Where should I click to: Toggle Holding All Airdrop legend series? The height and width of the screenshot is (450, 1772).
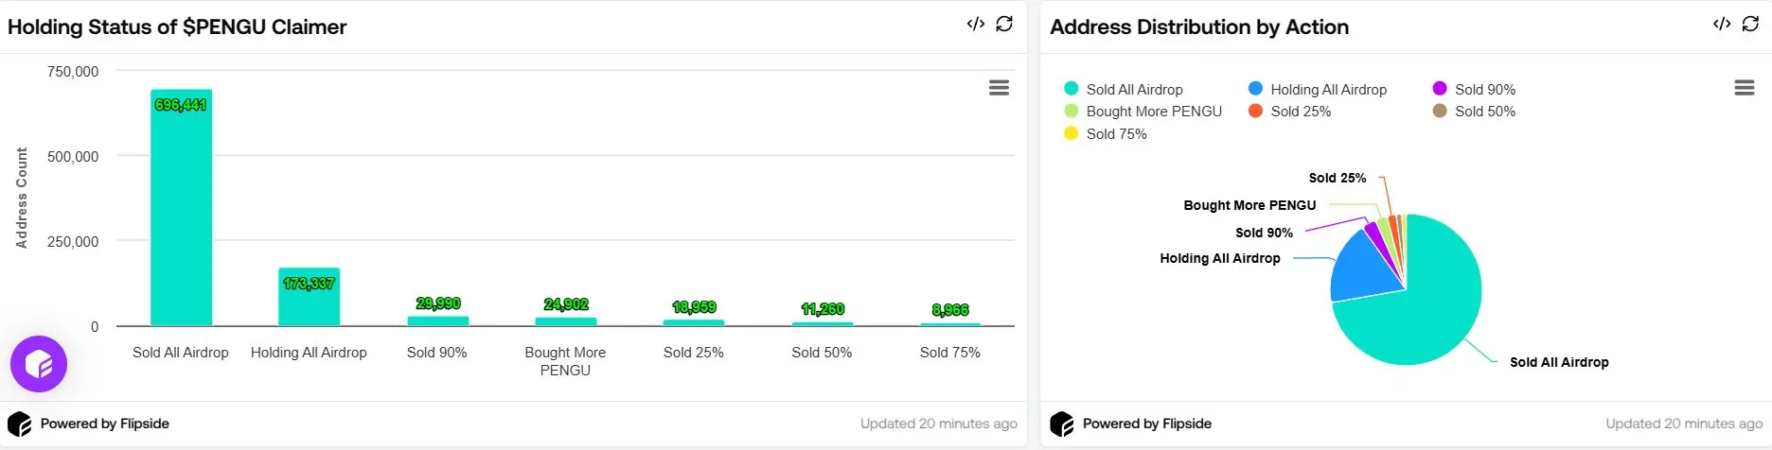coord(1327,90)
